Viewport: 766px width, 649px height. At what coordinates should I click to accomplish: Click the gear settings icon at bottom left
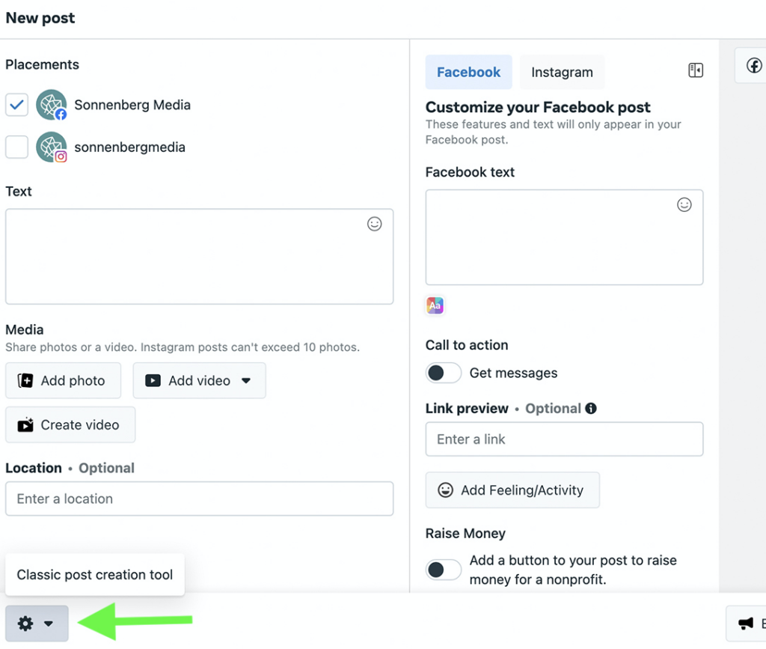(25, 623)
